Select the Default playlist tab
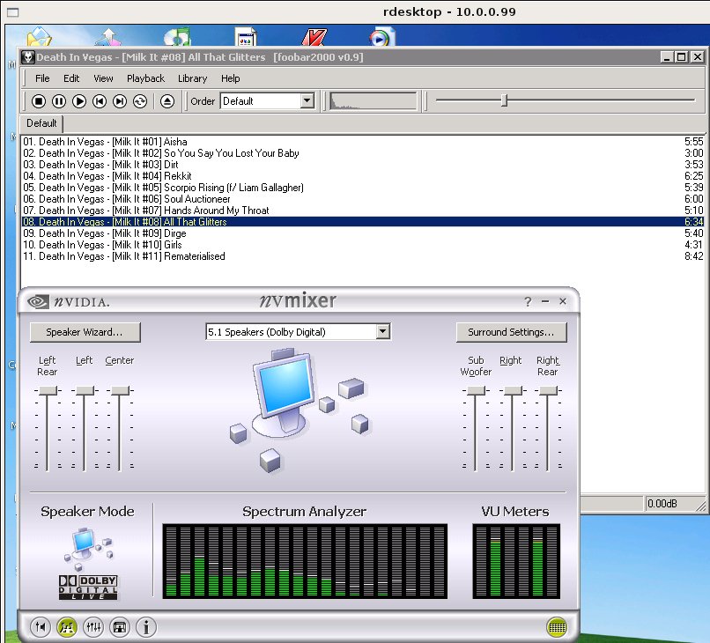 click(x=41, y=123)
